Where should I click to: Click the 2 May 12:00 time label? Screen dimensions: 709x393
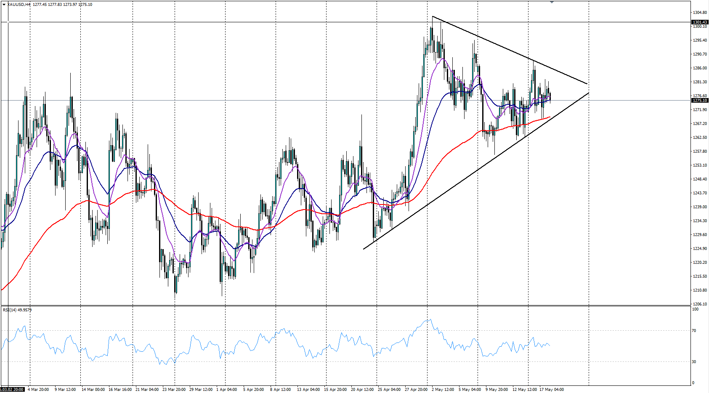[x=443, y=390]
